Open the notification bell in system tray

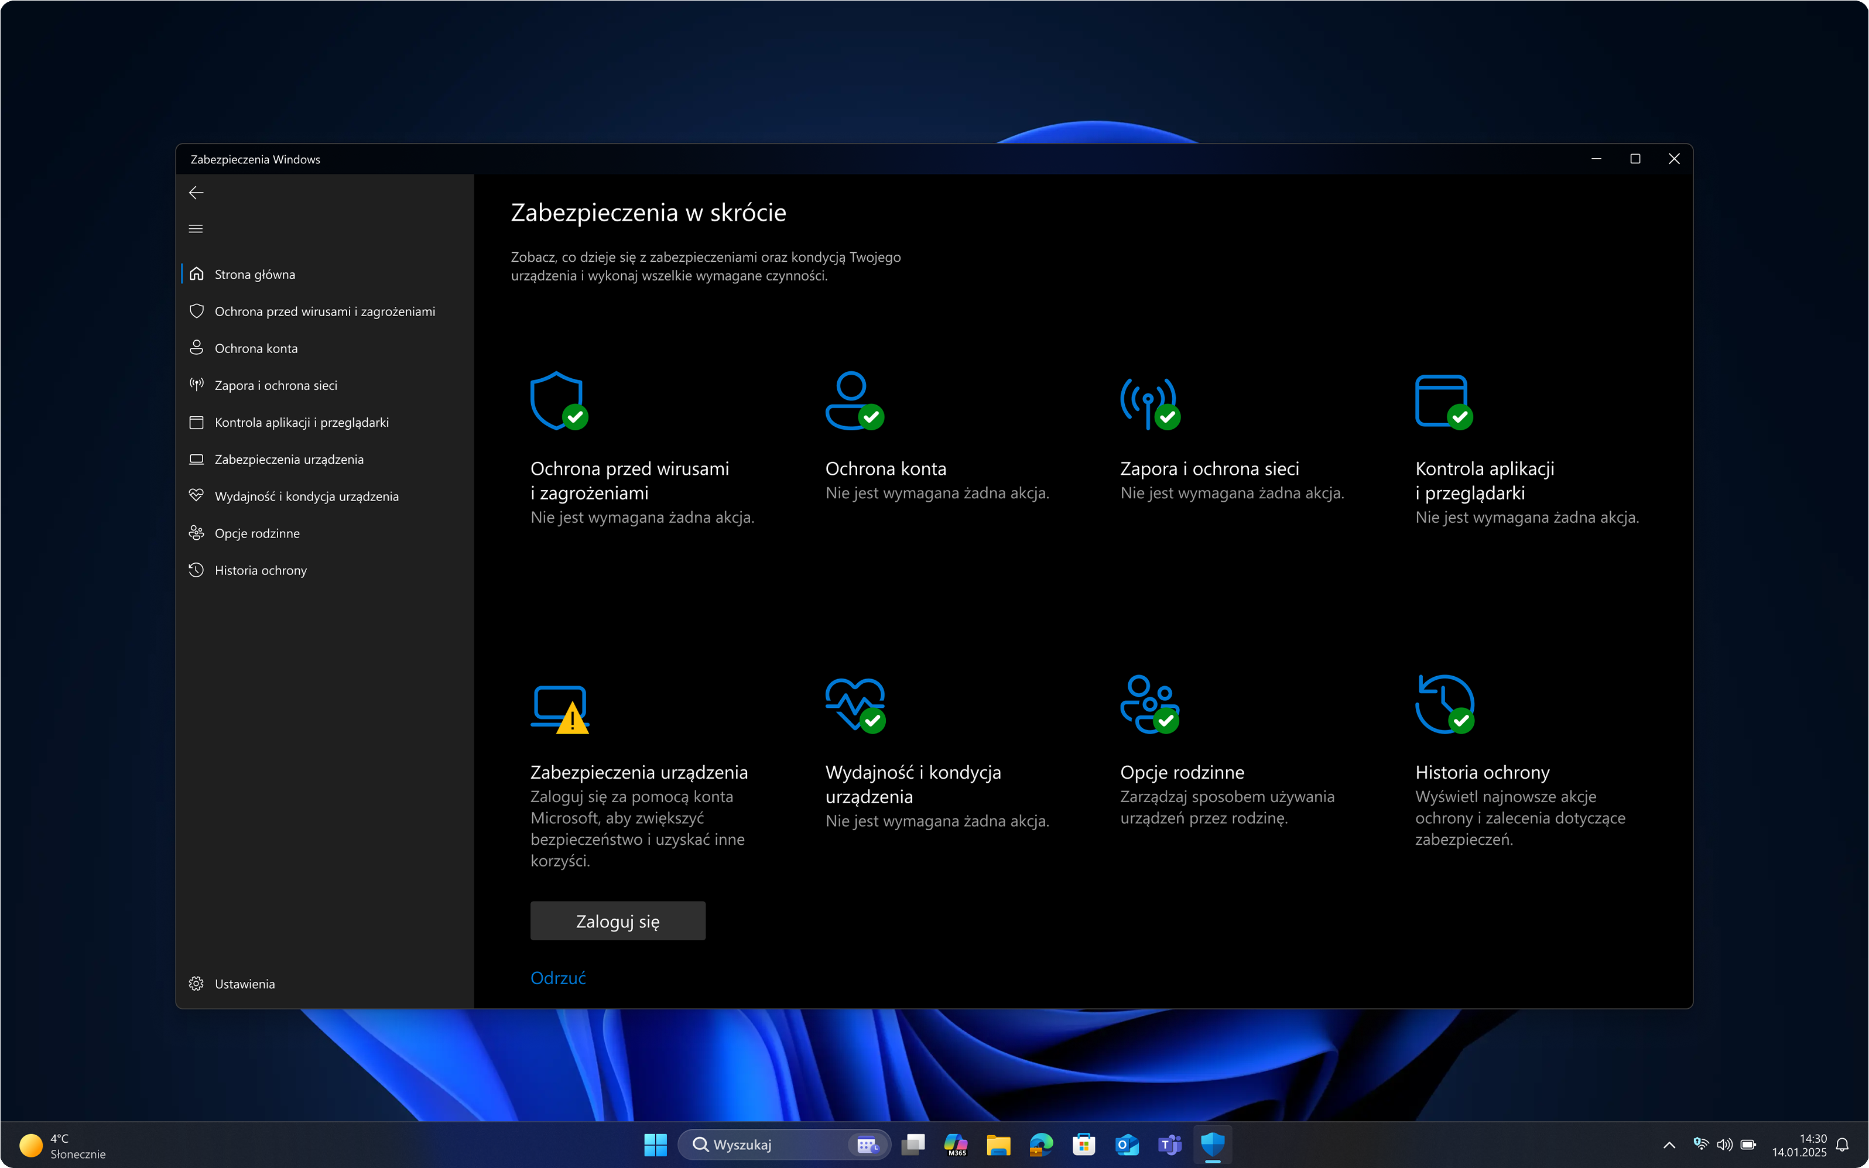click(x=1846, y=1144)
